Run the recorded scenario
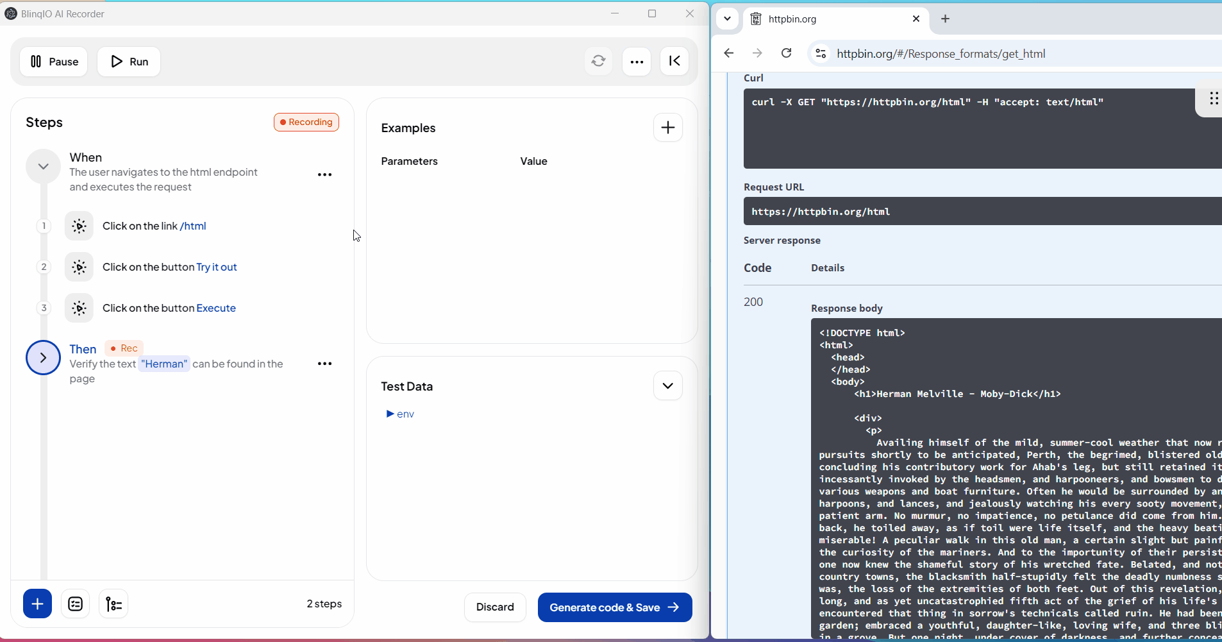This screenshot has height=642, width=1222. (x=129, y=62)
